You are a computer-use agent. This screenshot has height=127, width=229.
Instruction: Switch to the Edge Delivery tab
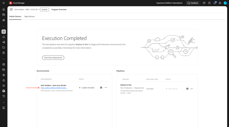pos(30,16)
